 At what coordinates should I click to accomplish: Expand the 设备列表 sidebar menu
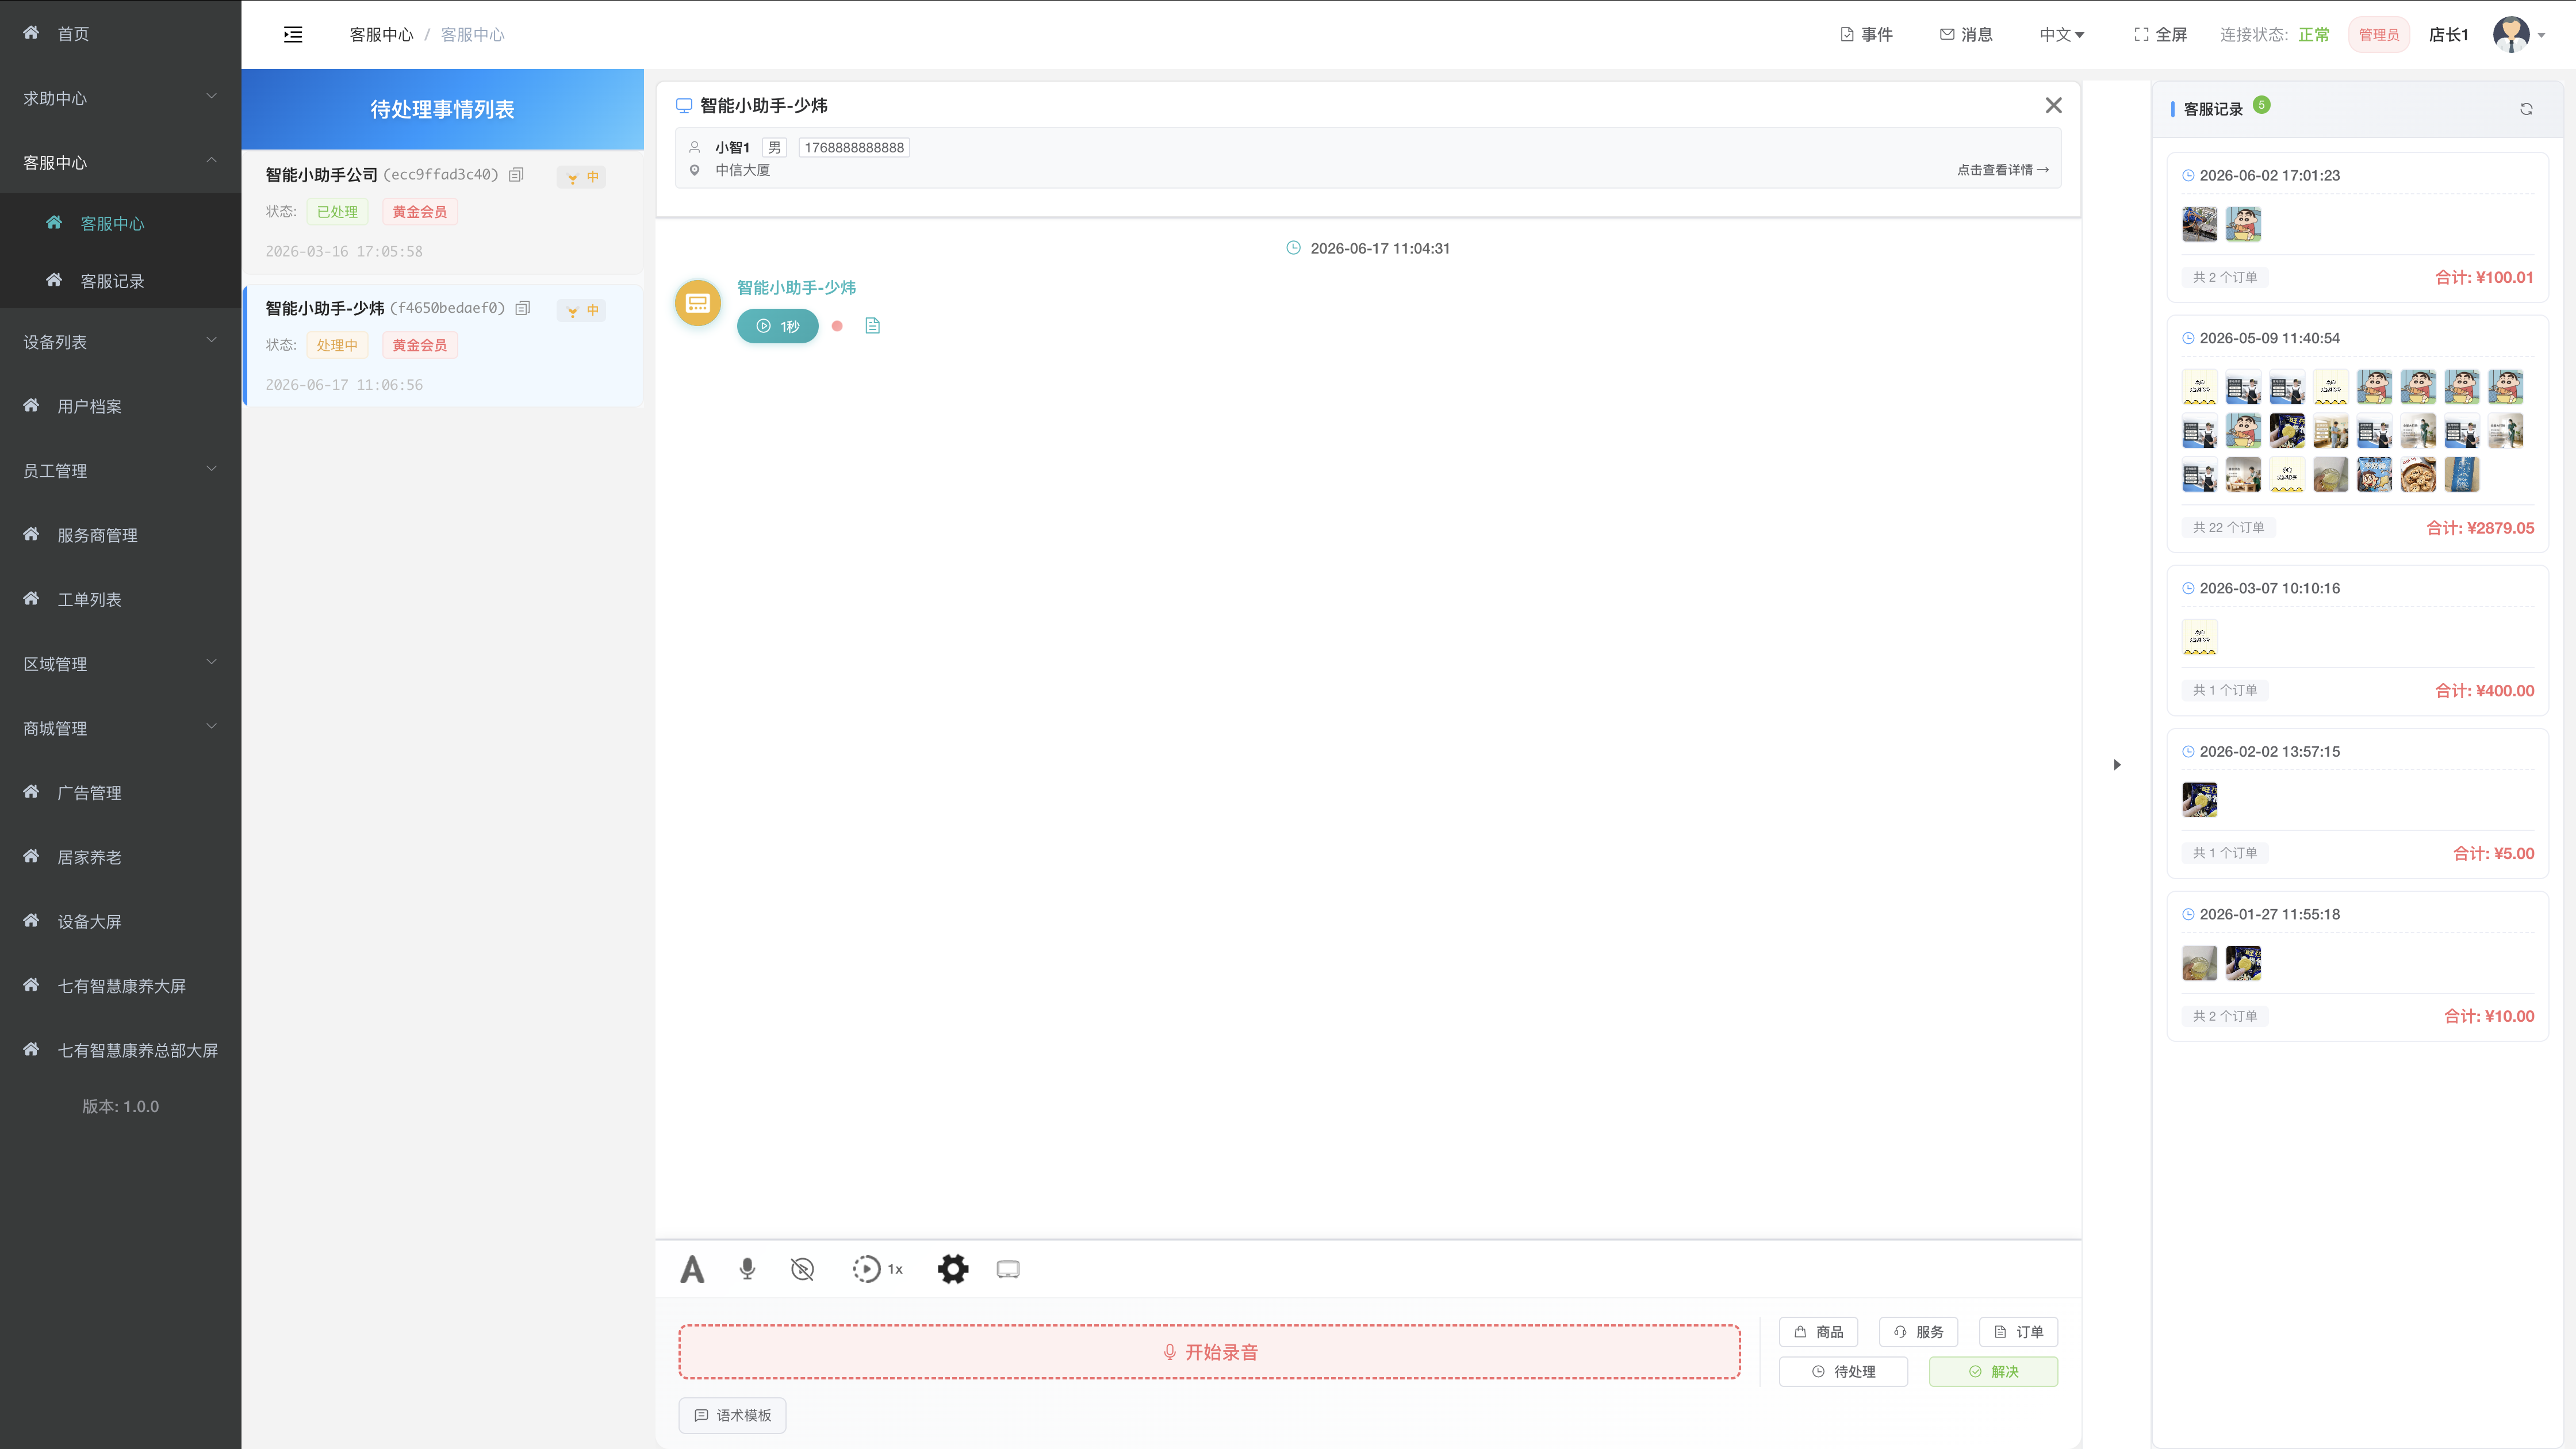[x=120, y=342]
